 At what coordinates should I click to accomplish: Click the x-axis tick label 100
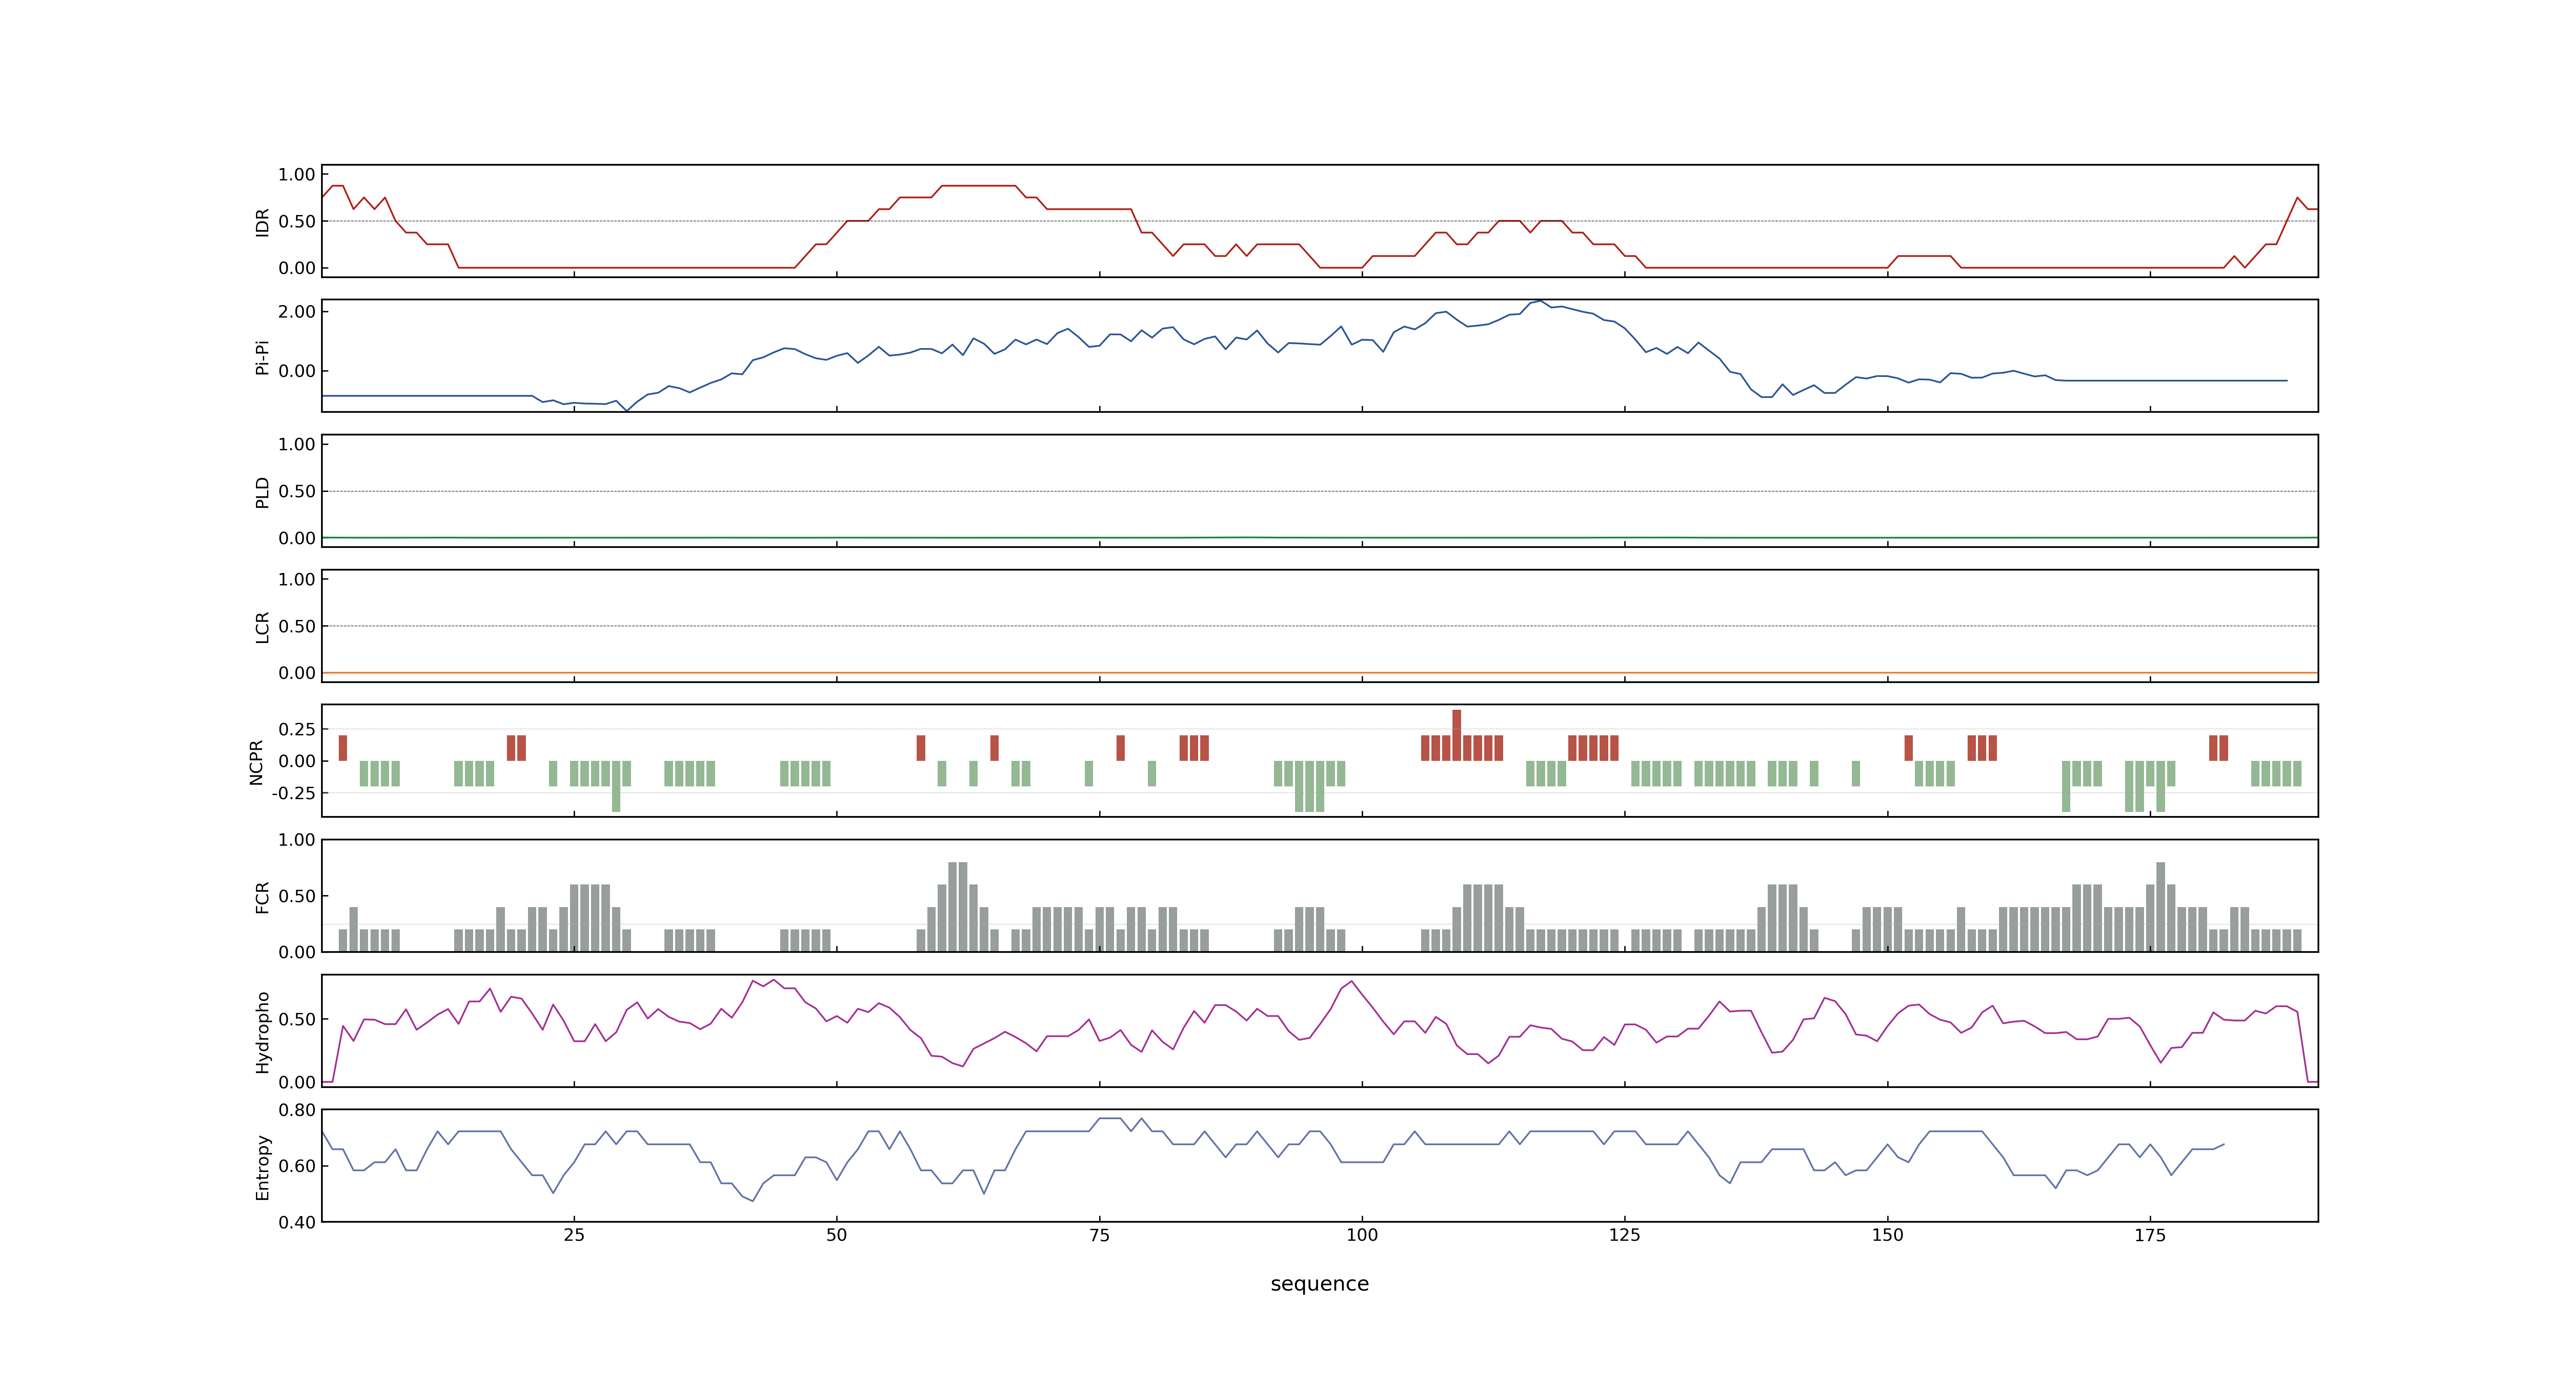click(1362, 1235)
